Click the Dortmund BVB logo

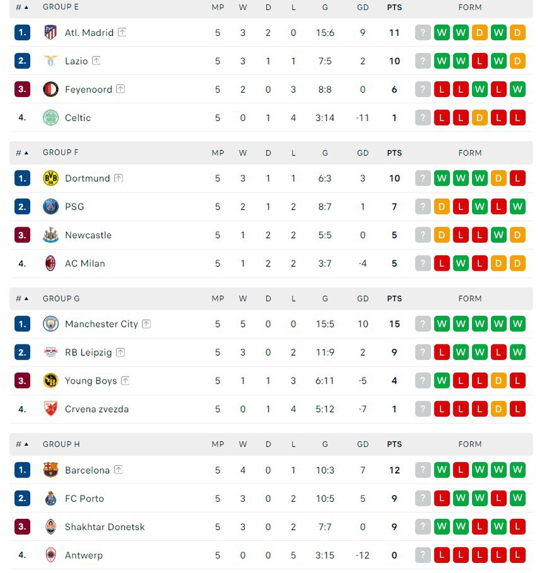[50, 178]
